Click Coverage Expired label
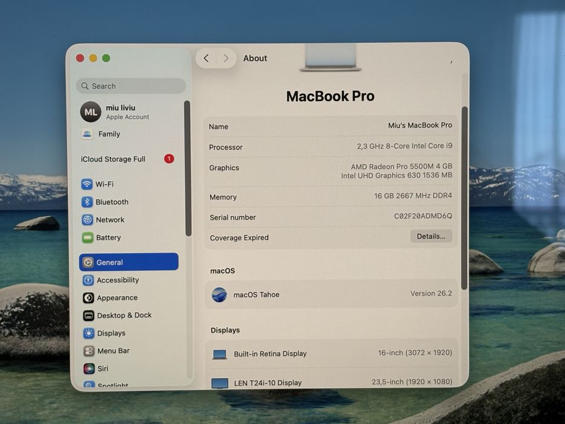This screenshot has height=424, width=565. 239,237
